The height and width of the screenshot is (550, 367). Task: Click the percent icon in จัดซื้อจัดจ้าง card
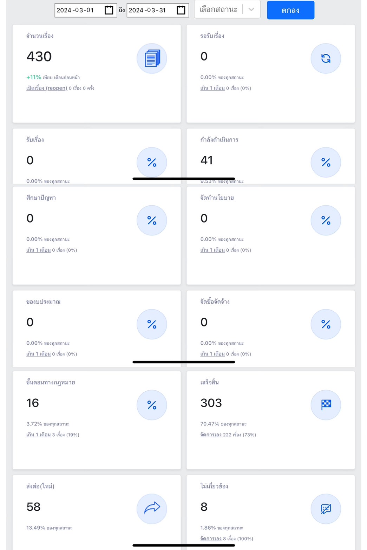point(326,324)
